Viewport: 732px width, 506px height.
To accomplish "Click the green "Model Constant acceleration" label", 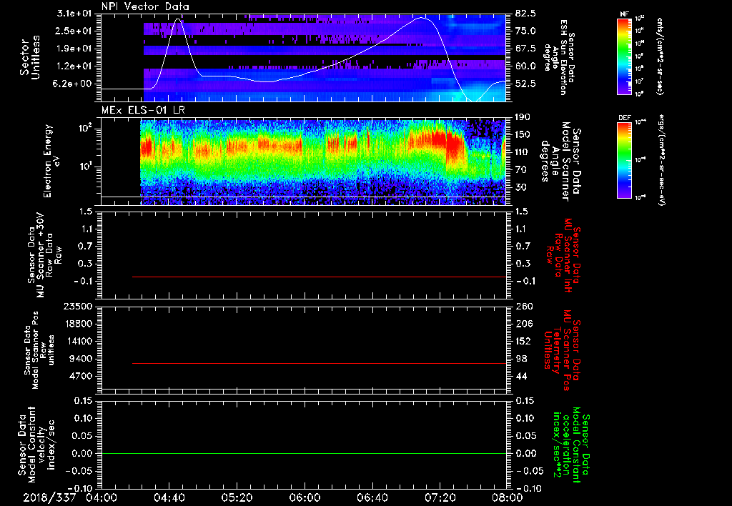I will coord(571,445).
